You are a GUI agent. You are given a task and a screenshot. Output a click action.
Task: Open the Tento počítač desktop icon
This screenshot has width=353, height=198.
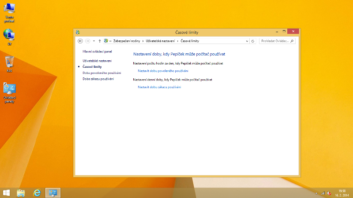tap(9, 10)
